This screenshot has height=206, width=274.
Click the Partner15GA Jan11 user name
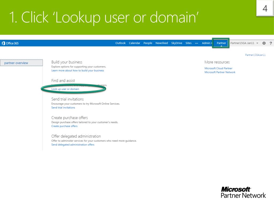pos(242,43)
